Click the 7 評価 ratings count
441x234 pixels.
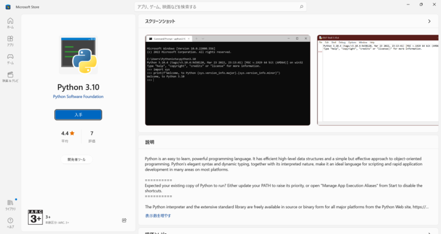(92, 136)
